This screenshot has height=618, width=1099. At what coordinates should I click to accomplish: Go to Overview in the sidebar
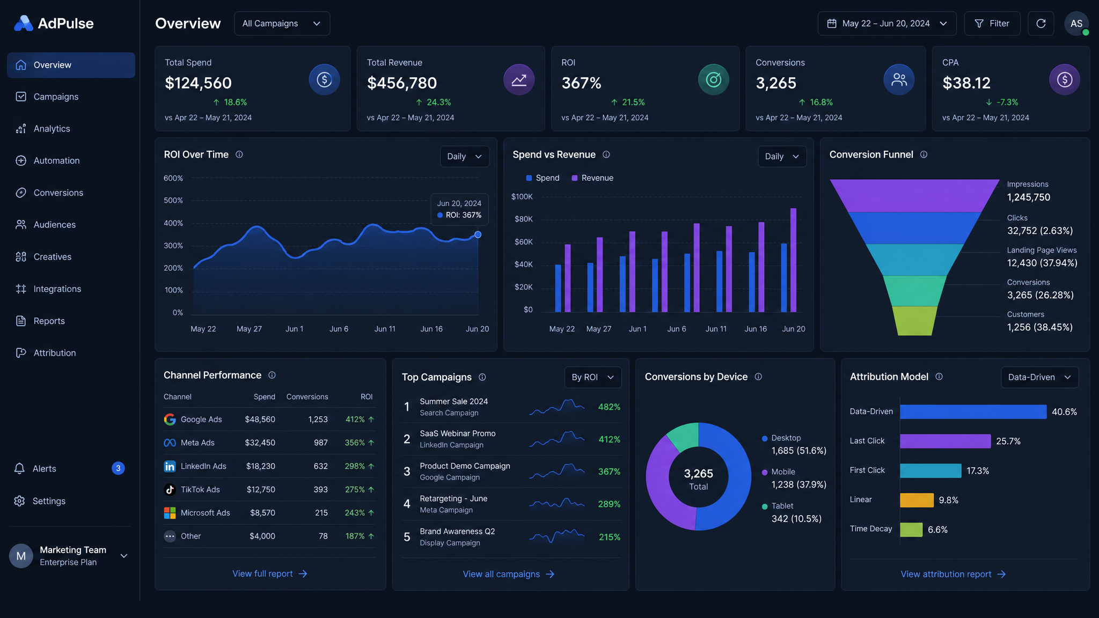71,65
